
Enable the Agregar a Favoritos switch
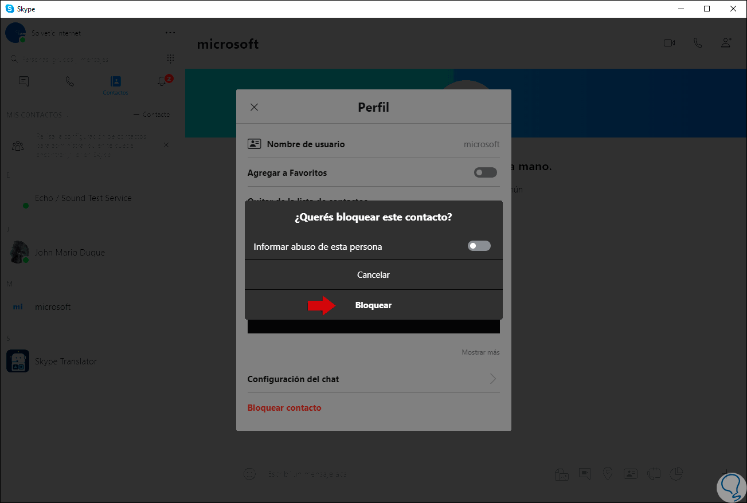click(x=486, y=172)
